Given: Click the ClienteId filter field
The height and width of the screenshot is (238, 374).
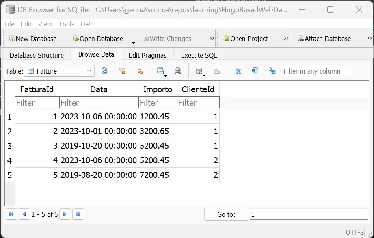Looking at the screenshot, I should coord(198,102).
